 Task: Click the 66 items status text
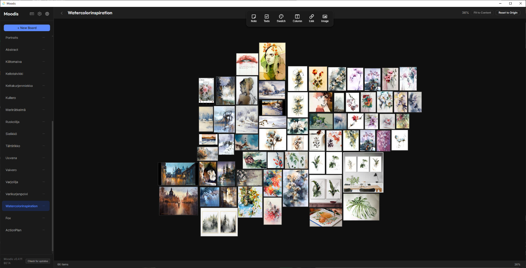63,264
